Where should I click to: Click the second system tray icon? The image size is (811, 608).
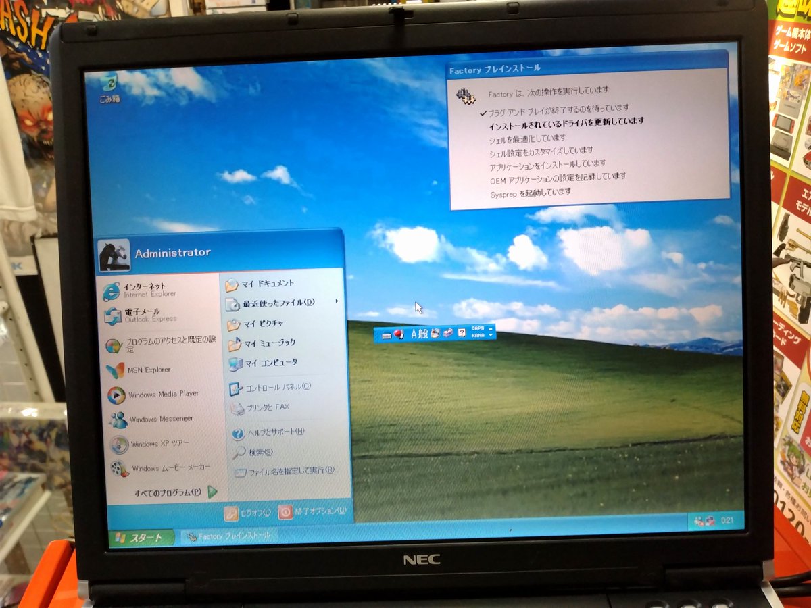coord(710,522)
